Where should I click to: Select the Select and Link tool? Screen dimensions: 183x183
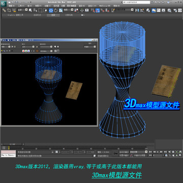click(x=4, y=10)
